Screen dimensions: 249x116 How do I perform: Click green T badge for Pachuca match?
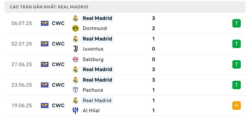pyautogui.click(x=237, y=85)
